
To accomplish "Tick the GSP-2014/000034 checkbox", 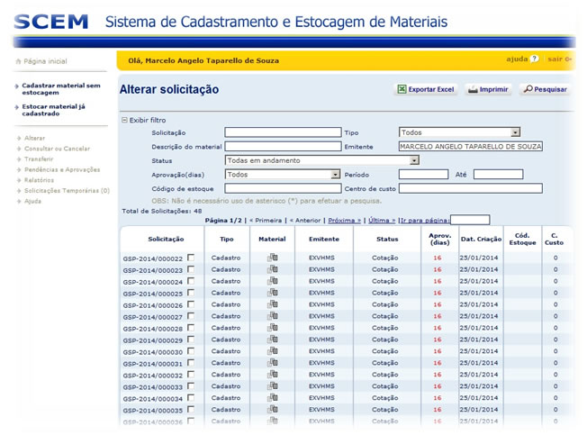I will [x=191, y=397].
